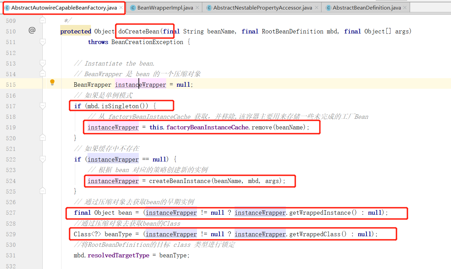
Task: Open the BeanWrapperImpl.java tab
Action: point(165,8)
